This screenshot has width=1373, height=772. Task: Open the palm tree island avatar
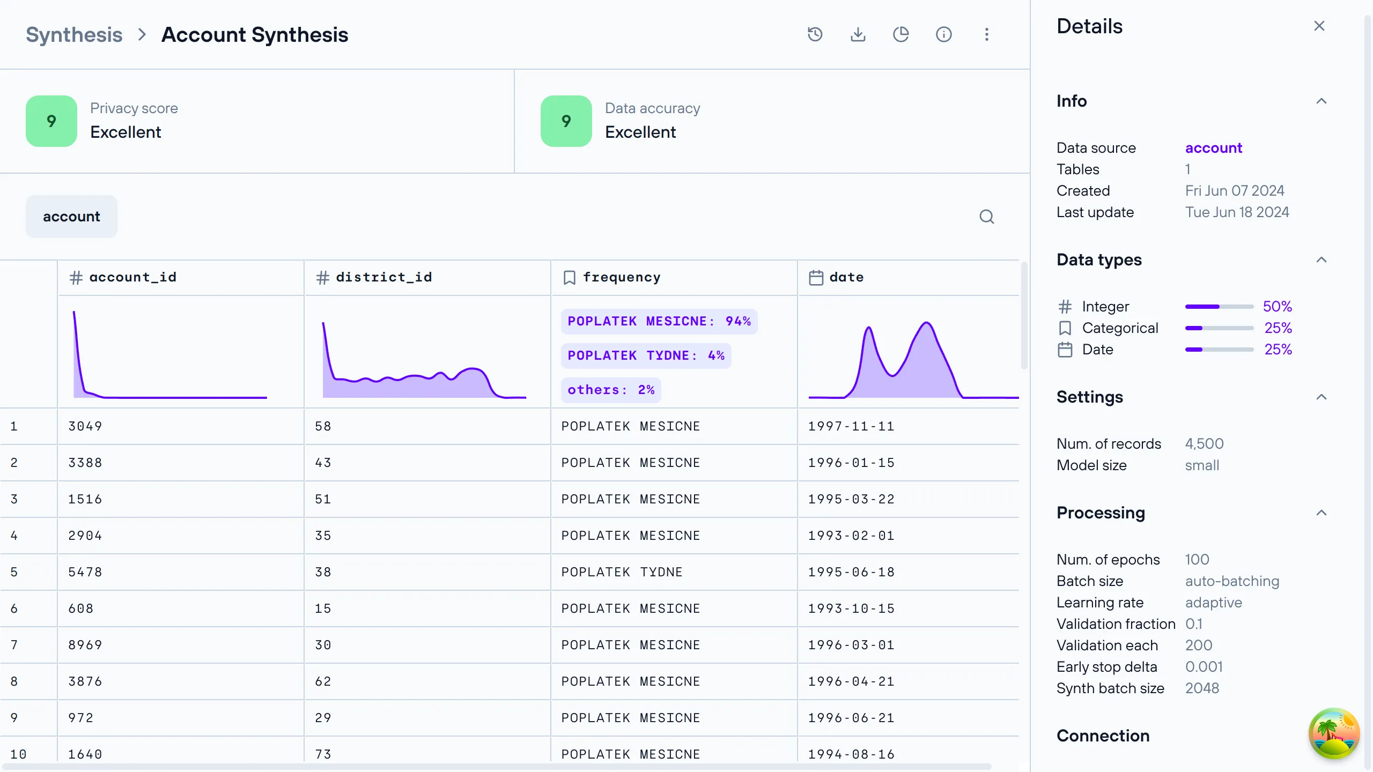[x=1334, y=733]
